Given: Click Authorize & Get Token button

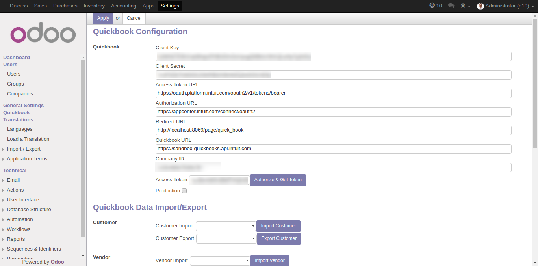Looking at the screenshot, I should 278,180.
